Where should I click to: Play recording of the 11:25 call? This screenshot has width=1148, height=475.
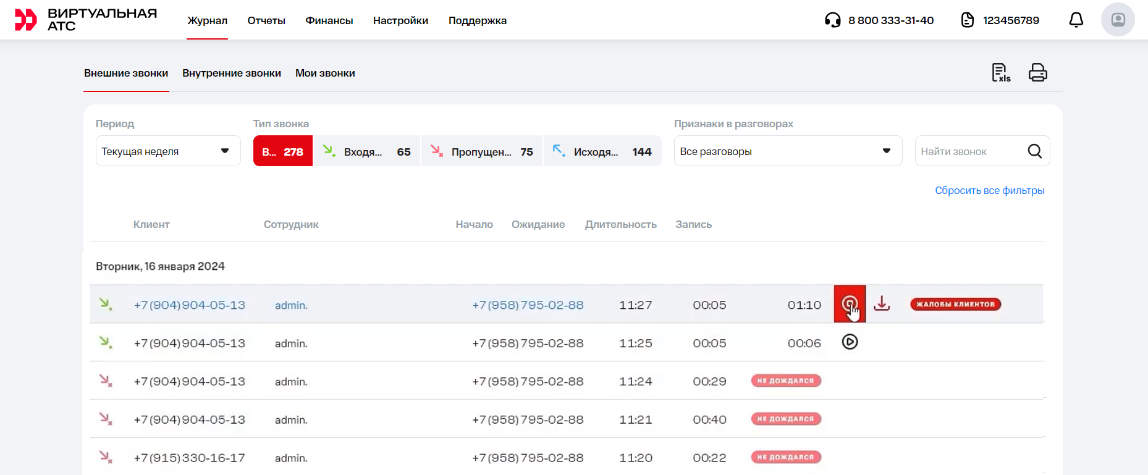(850, 342)
